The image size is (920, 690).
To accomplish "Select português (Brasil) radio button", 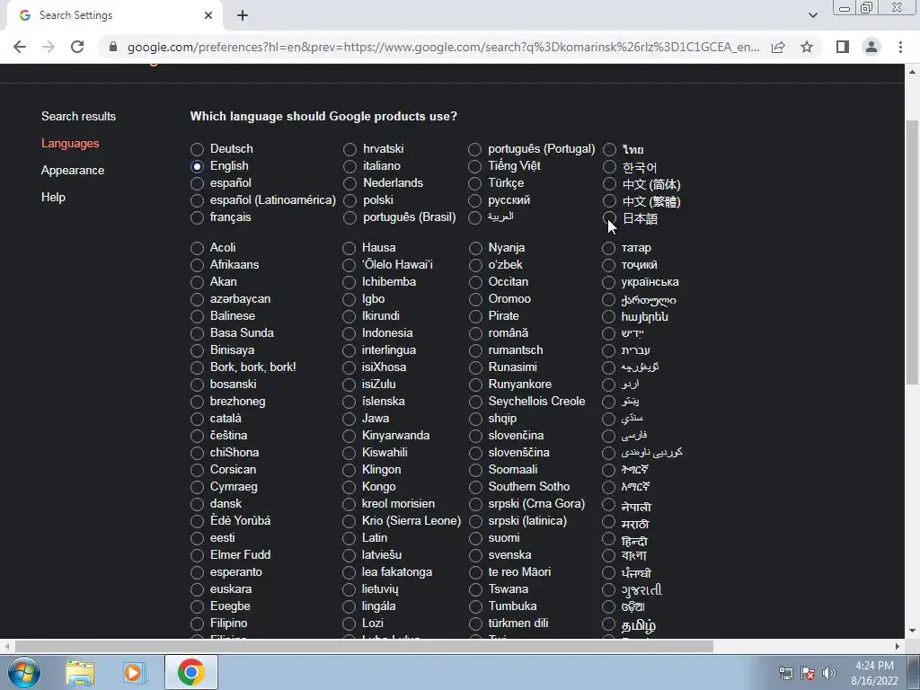I will (349, 217).
